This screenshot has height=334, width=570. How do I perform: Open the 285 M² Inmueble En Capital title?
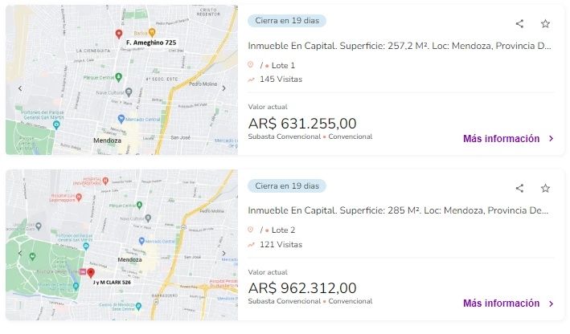(400, 210)
